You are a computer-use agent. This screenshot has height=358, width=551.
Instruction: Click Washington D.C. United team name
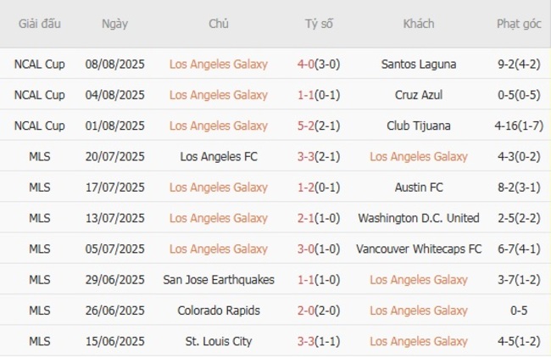click(x=419, y=218)
